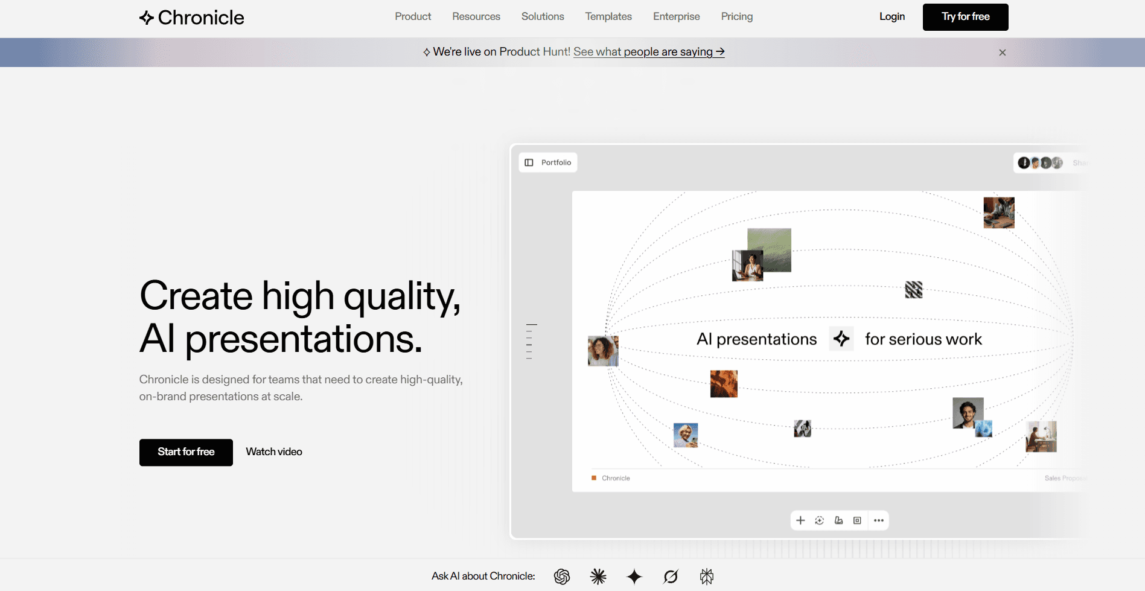Viewport: 1145px width, 591px height.
Task: Click the Start for free button
Action: point(186,452)
